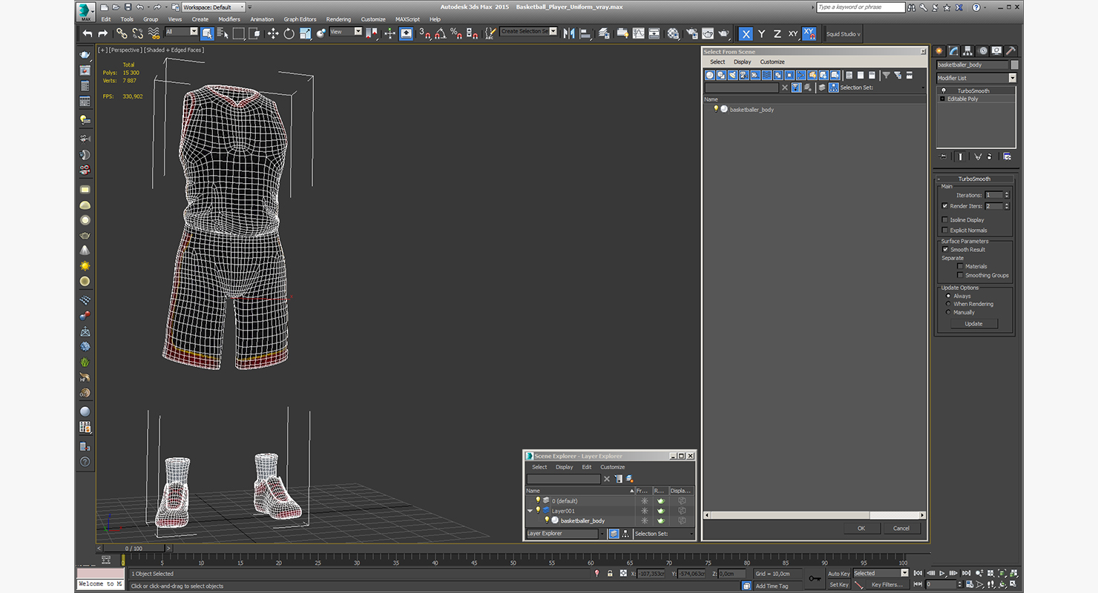Switch to the Utilities hammer panel tab

(1010, 51)
